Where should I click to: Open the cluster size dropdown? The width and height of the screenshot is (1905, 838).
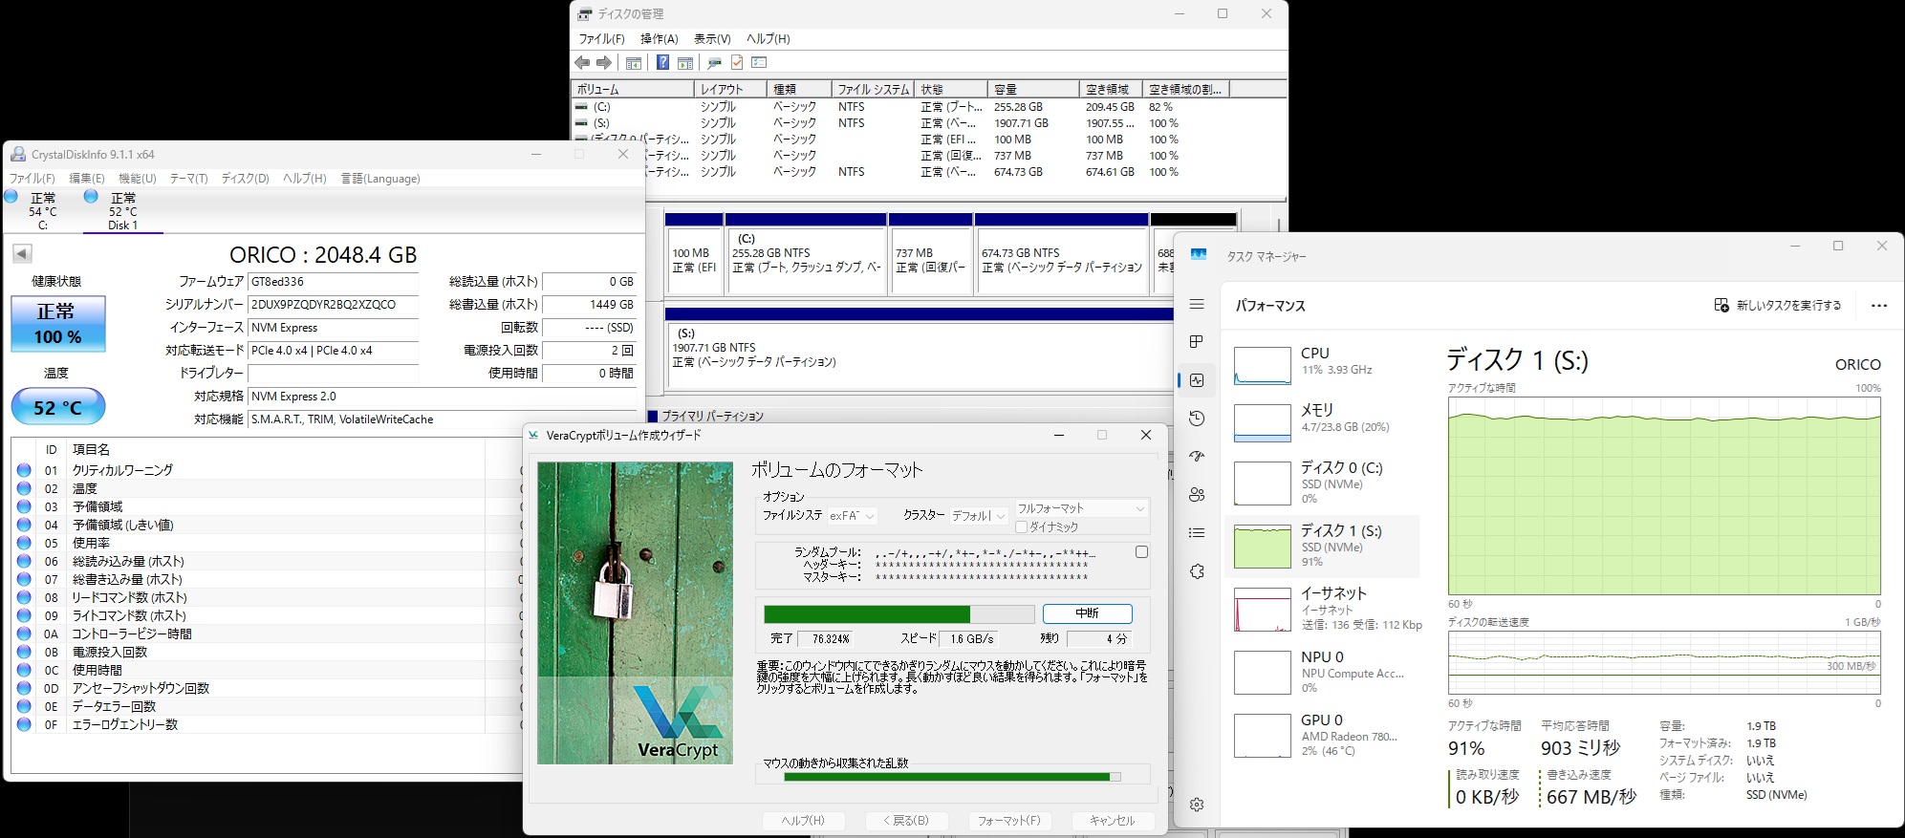tap(979, 516)
